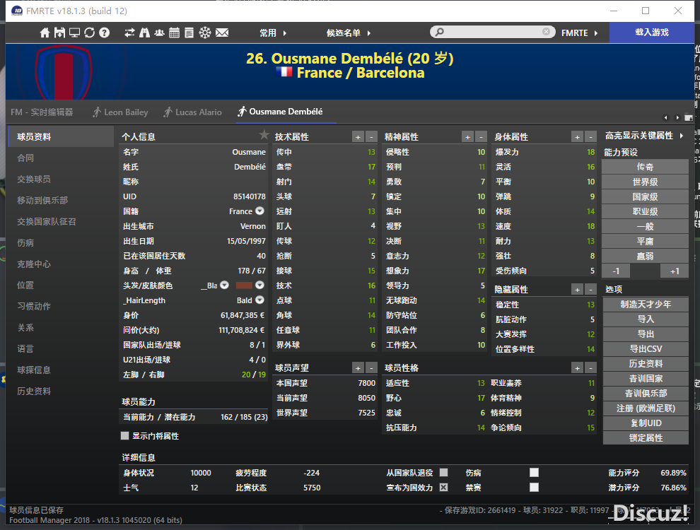700x530 pixels.
Task: Toggle the 宣布为国效力 checkbox
Action: tap(444, 487)
